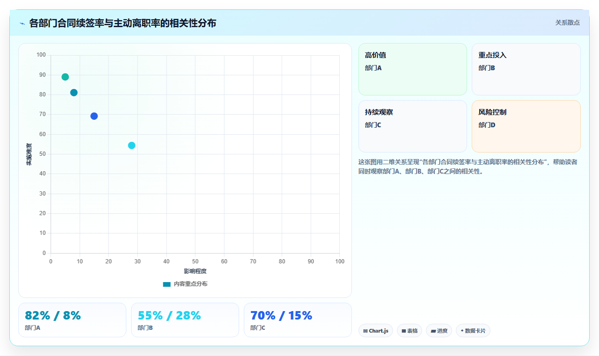Click the 82% / 8% 部门A stat card

tap(72, 320)
